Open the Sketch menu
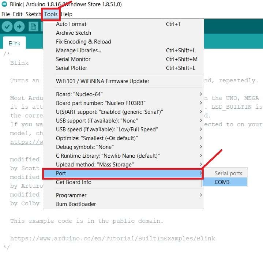The width and height of the screenshot is (263, 255). [x=33, y=14]
